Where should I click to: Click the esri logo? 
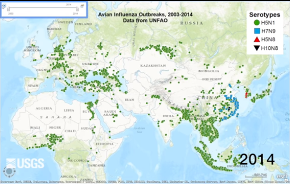point(282,177)
